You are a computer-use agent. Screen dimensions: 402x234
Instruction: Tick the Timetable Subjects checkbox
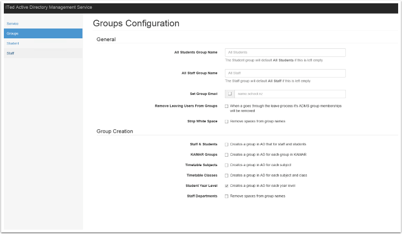coord(227,165)
